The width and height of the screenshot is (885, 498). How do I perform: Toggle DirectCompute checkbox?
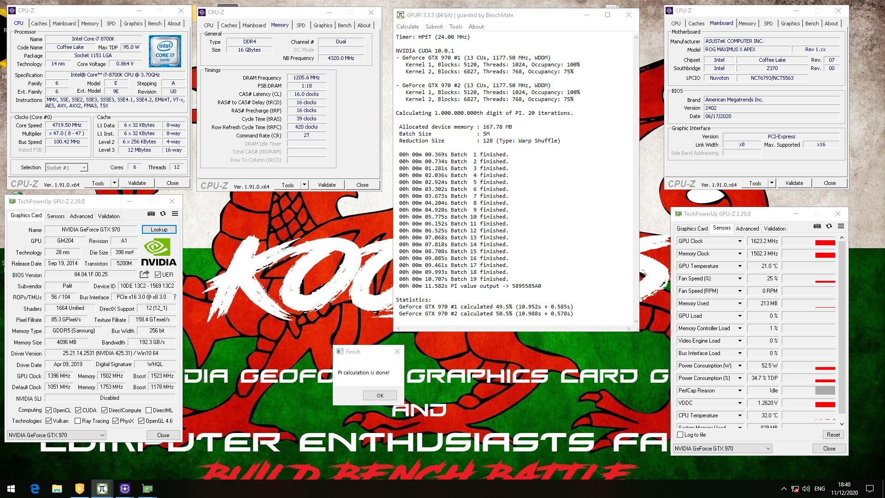pyautogui.click(x=104, y=410)
